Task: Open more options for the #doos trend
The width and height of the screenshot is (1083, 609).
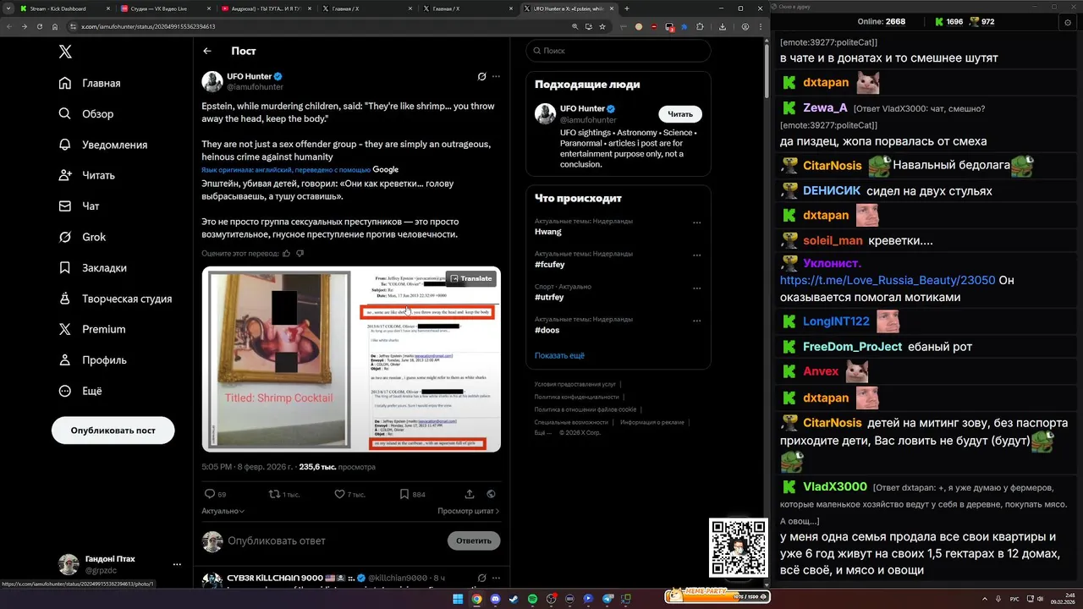Action: point(697,321)
